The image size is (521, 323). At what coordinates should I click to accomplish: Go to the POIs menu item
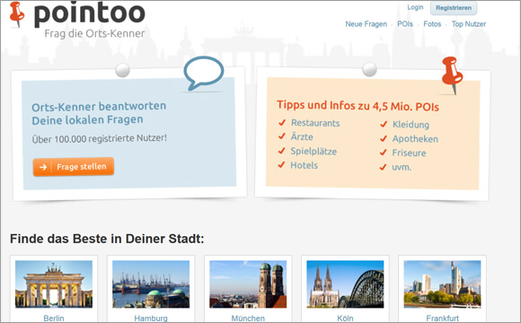(x=405, y=24)
